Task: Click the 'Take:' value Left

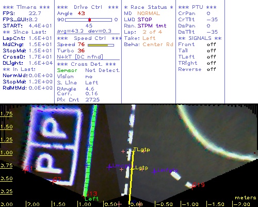Action: 149,38
